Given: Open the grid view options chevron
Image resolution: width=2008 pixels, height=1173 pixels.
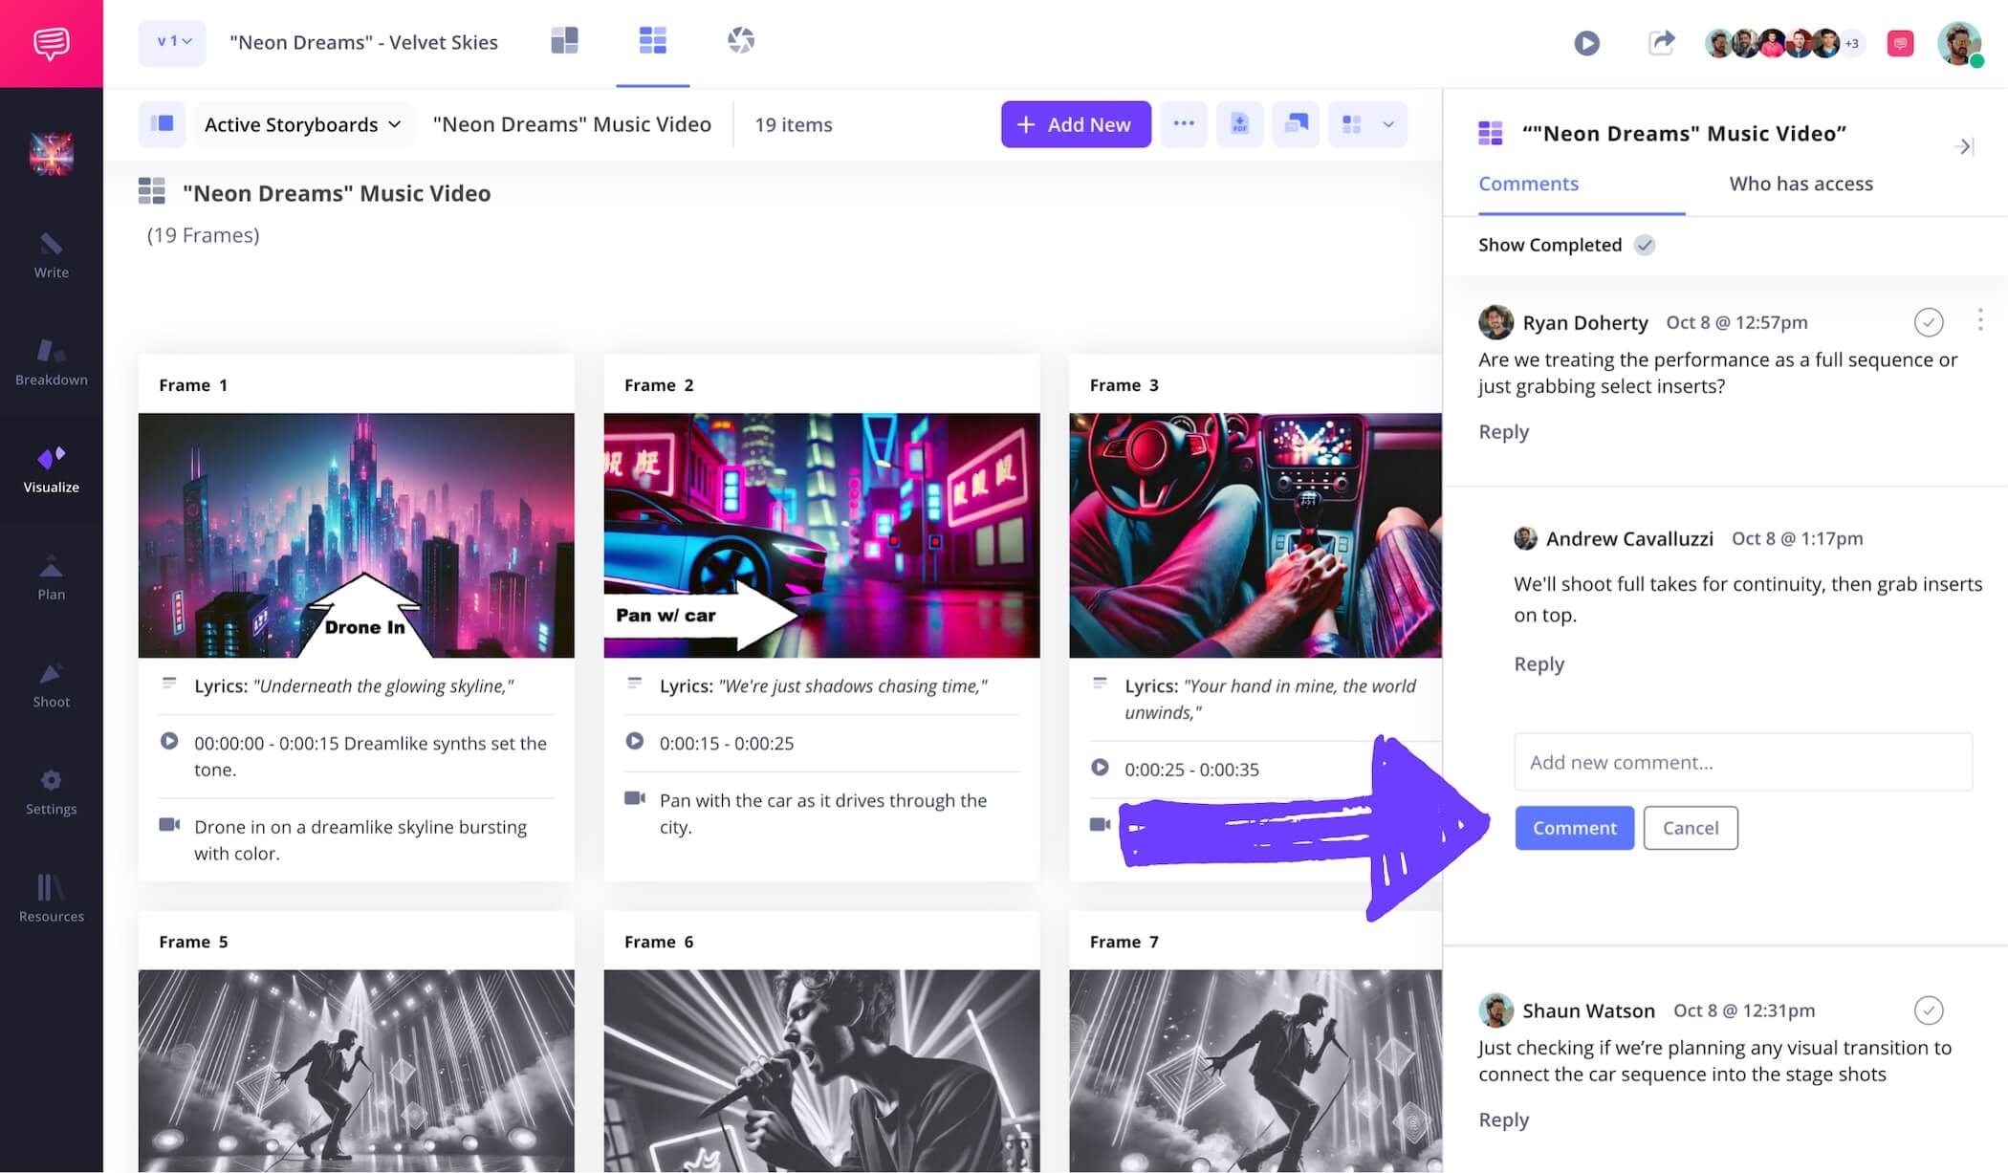Looking at the screenshot, I should [x=1388, y=124].
